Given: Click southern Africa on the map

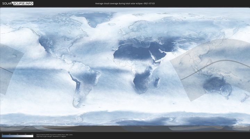Looking at the screenshot, I should (x=142, y=83).
